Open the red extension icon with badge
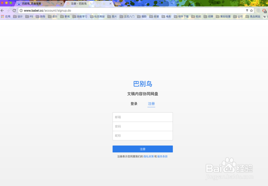 tap(265, 11)
